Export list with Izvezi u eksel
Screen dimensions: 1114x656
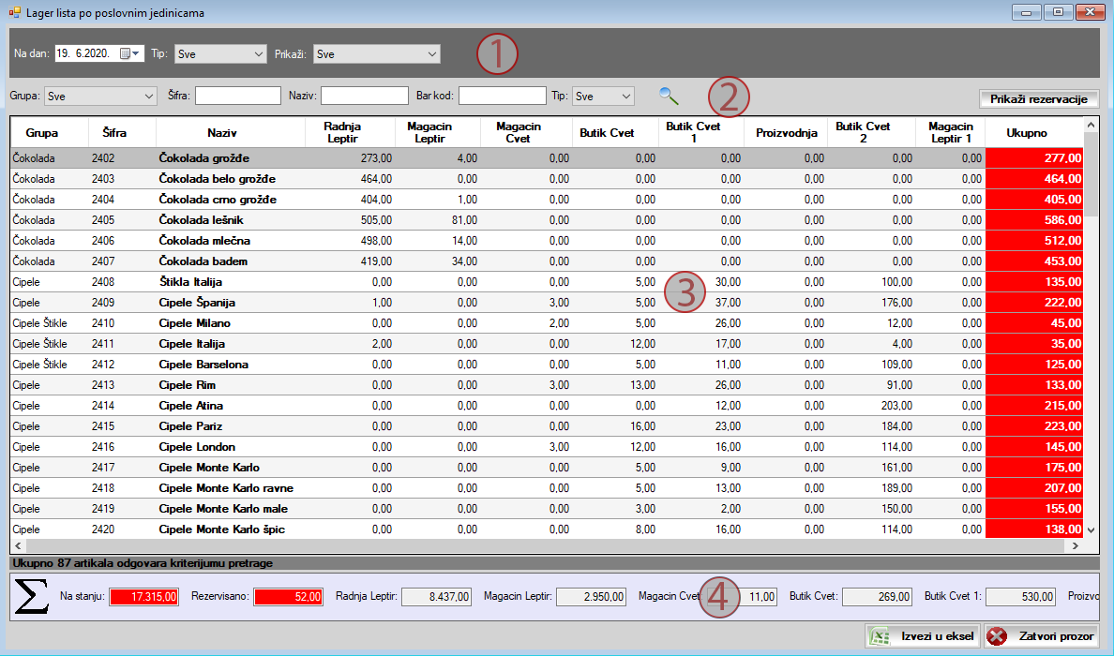coord(923,636)
